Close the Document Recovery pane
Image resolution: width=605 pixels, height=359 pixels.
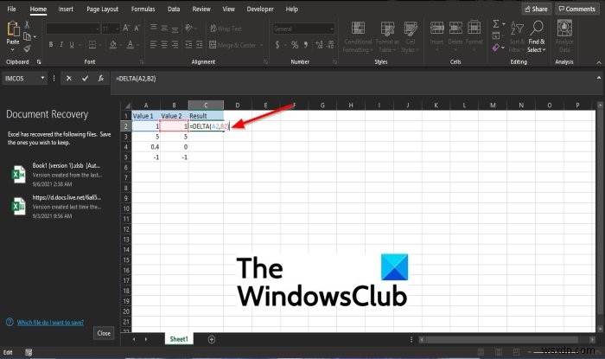point(104,333)
